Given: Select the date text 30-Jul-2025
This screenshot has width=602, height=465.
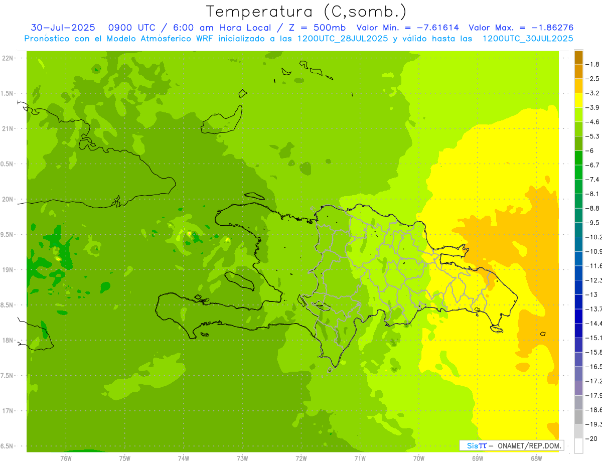Looking at the screenshot, I should [x=63, y=28].
